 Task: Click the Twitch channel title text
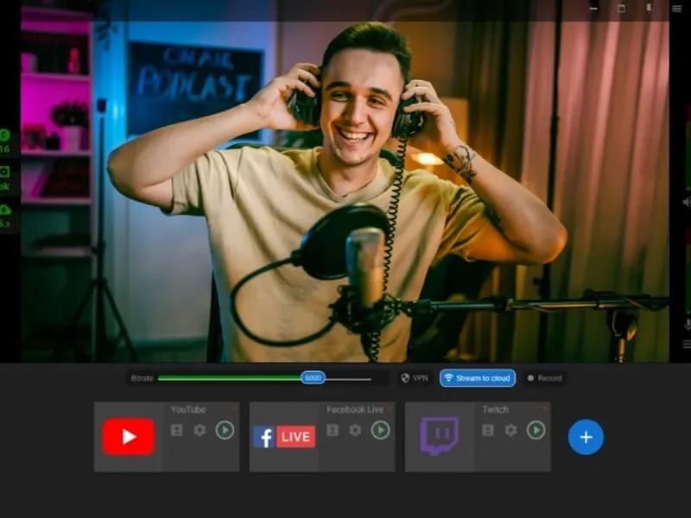[495, 409]
